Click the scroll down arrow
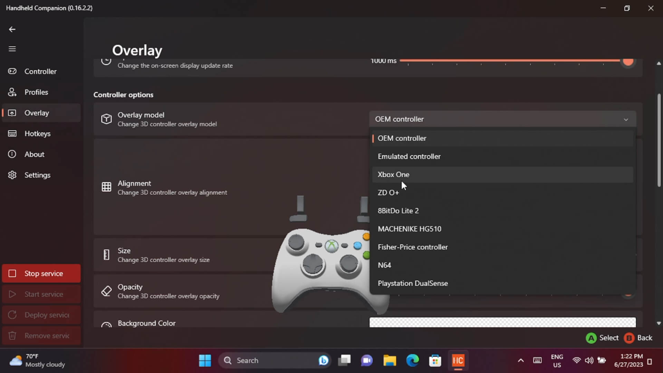The width and height of the screenshot is (663, 373). click(x=659, y=323)
